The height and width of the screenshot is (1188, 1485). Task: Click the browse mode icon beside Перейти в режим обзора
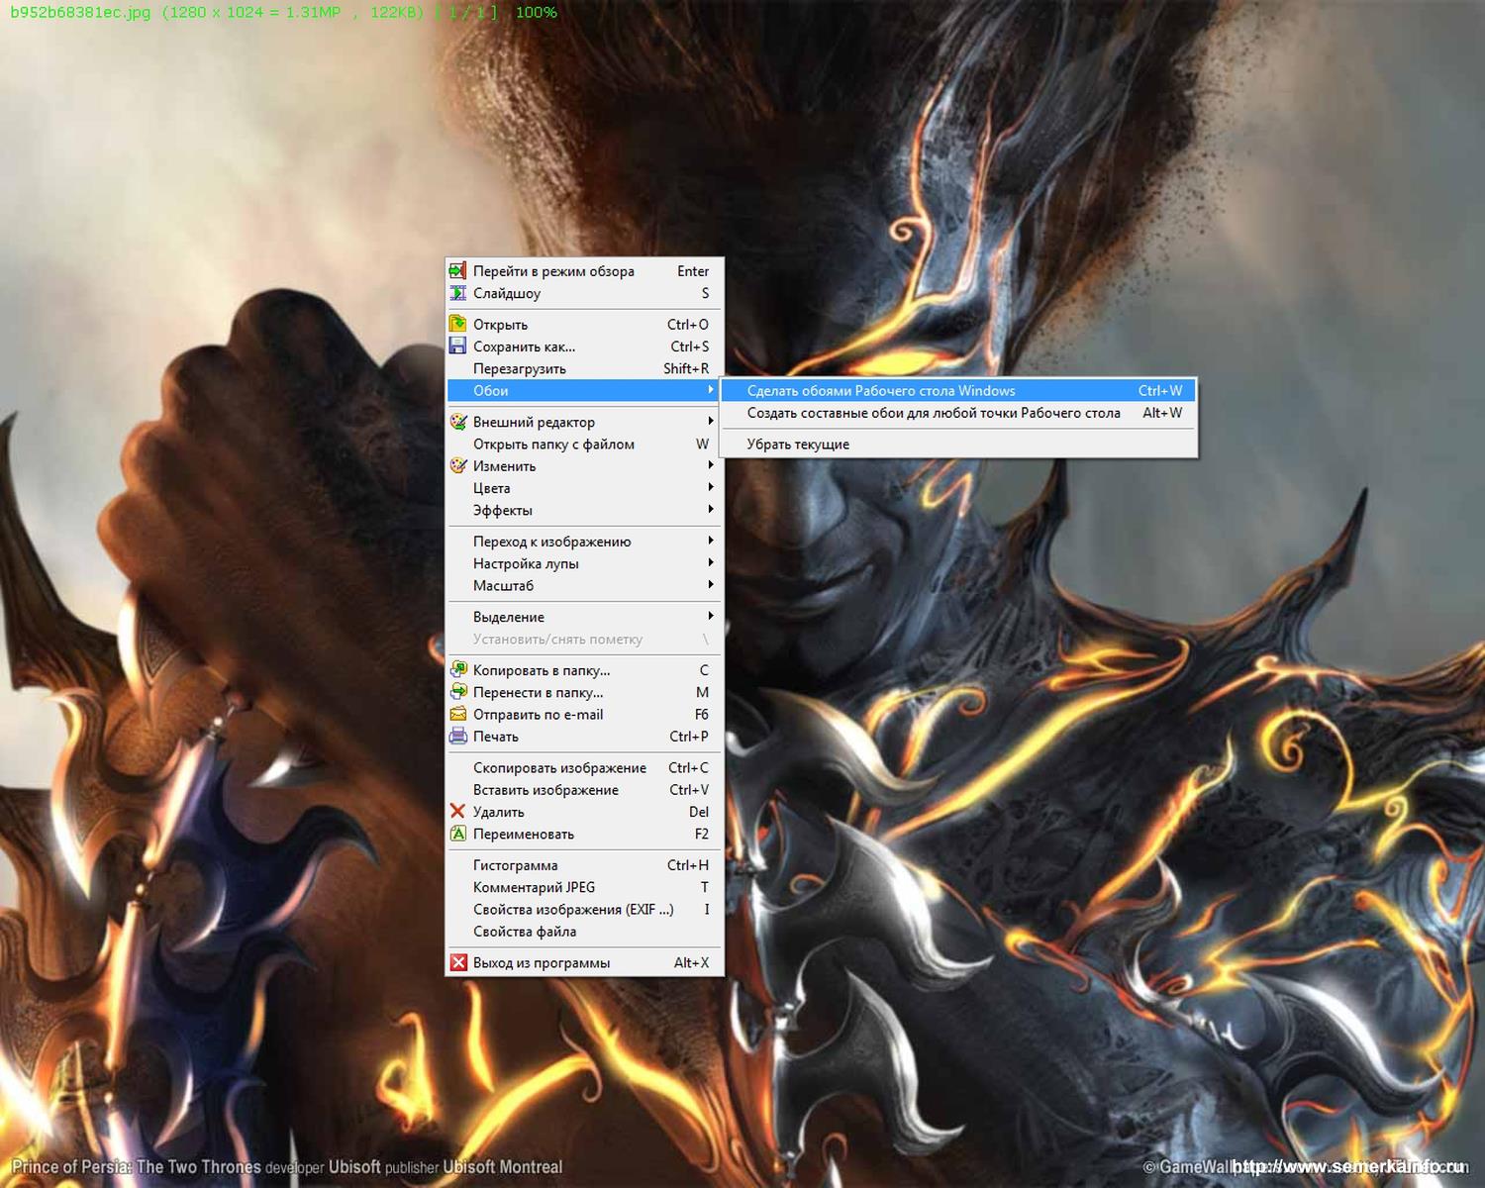tap(457, 271)
